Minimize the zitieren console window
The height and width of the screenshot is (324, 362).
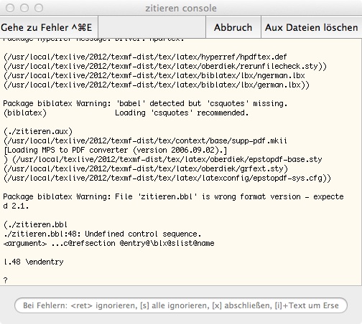point(24,8)
